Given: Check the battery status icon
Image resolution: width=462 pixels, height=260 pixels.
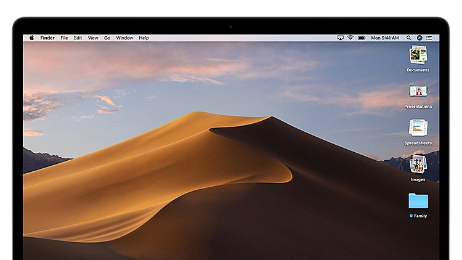Looking at the screenshot, I should coord(362,38).
